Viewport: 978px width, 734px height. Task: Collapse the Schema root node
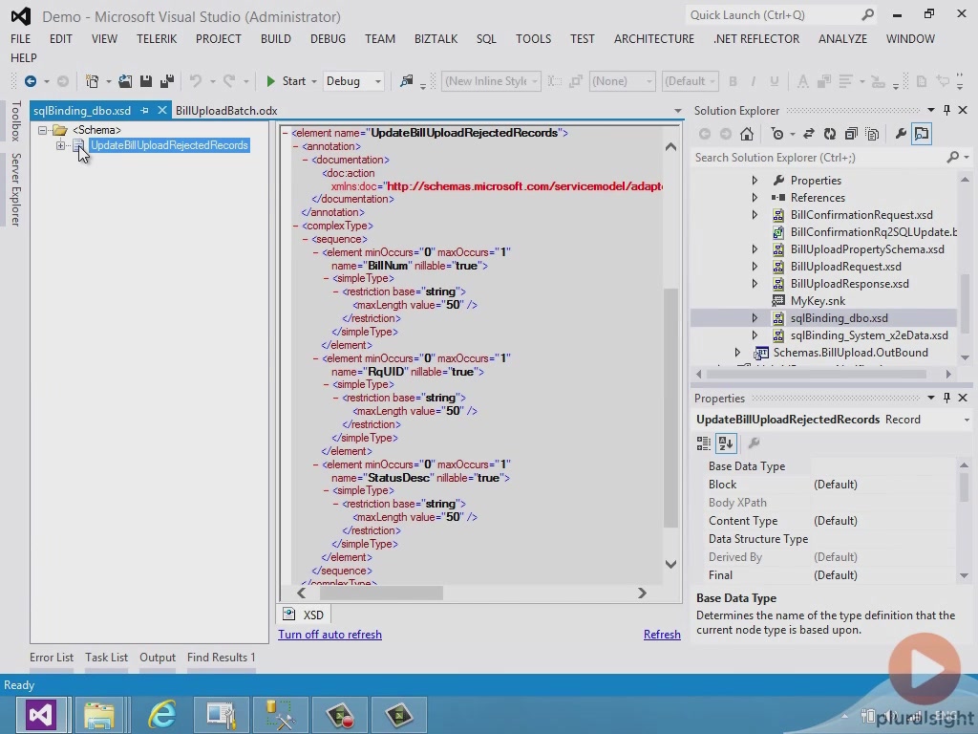42,130
